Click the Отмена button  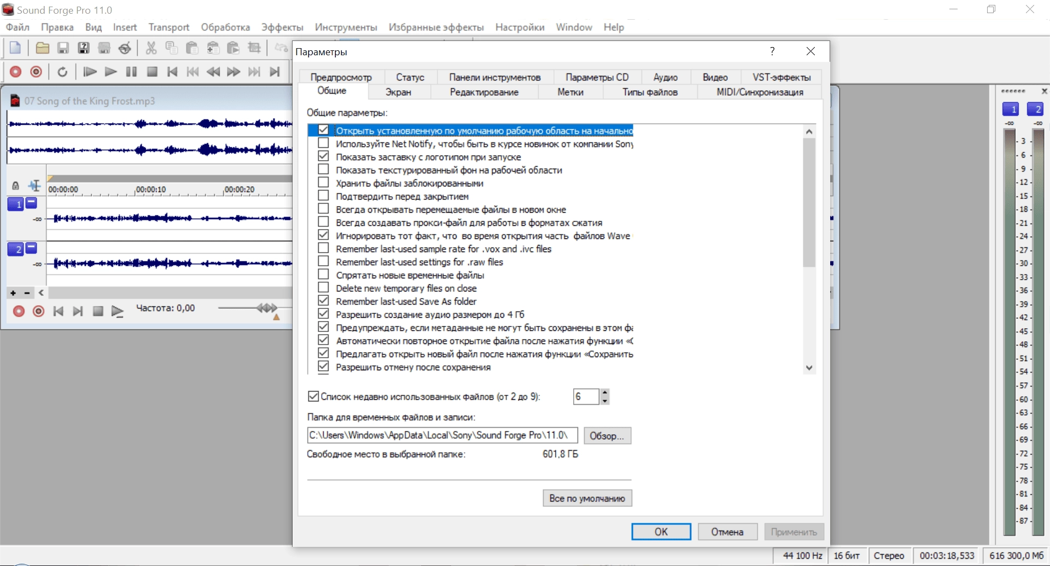[727, 532]
